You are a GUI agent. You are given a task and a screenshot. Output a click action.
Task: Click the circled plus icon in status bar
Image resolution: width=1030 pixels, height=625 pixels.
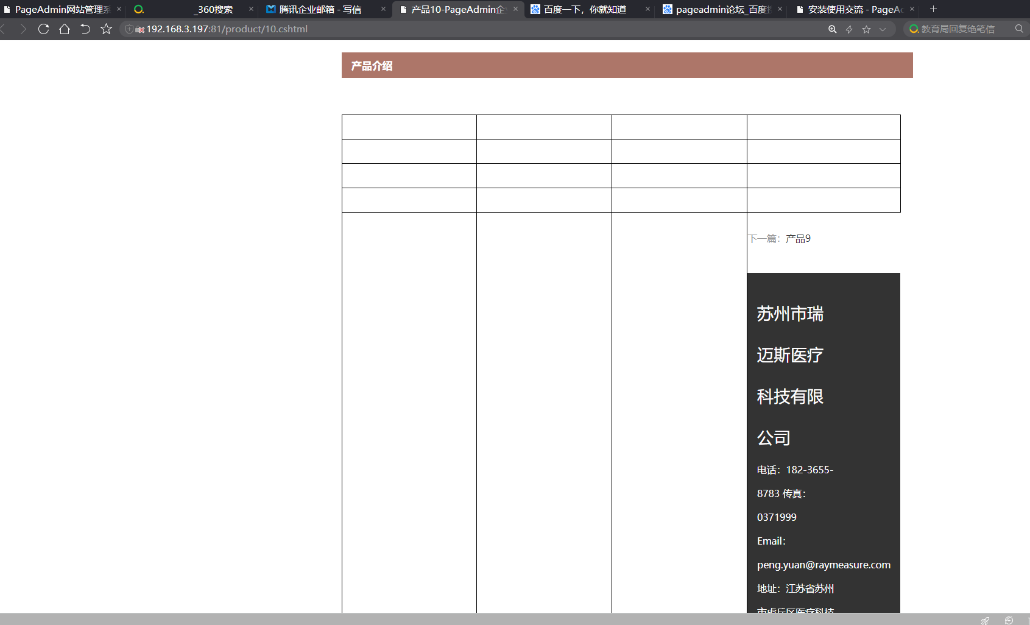click(1009, 620)
